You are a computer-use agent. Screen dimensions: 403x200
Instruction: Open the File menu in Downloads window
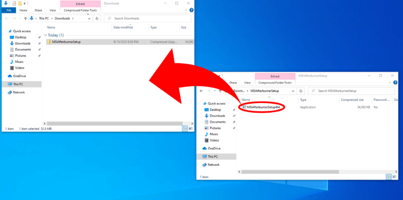pos(9,10)
